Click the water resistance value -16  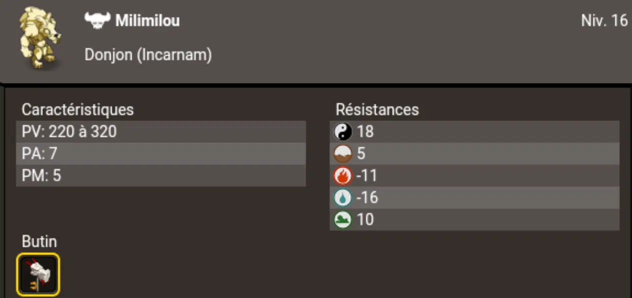coord(367,197)
